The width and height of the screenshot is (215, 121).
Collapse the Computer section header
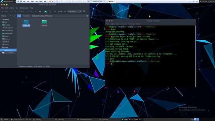tap(5, 19)
